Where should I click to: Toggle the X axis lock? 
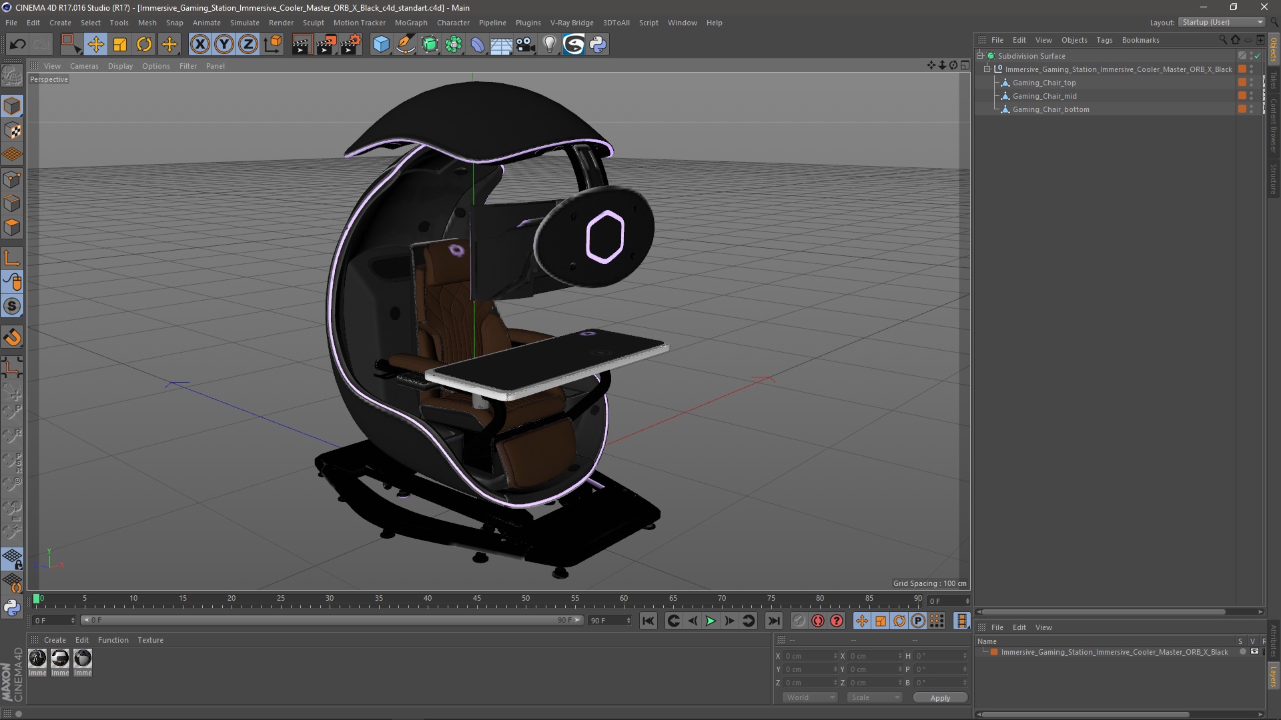(x=199, y=45)
